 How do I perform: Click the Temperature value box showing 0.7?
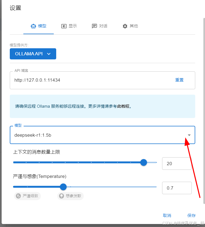[x=177, y=188]
